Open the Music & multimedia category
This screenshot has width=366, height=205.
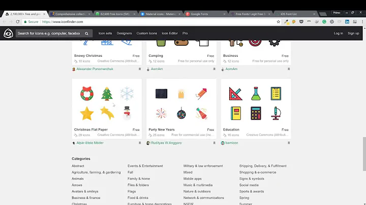coord(198,185)
